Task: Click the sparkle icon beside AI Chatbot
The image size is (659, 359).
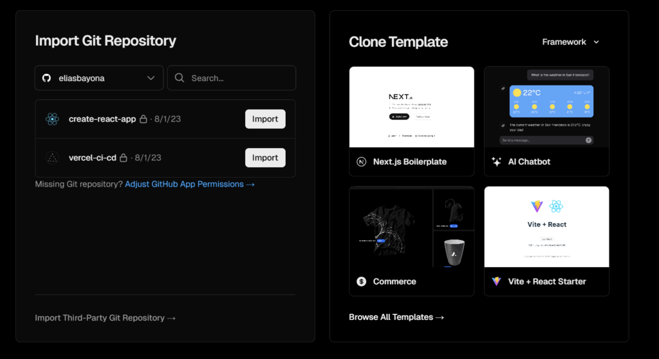Action: pyautogui.click(x=496, y=162)
